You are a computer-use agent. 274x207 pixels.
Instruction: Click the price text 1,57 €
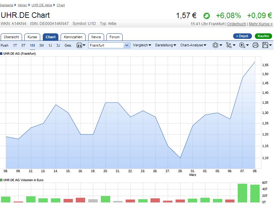point(186,16)
